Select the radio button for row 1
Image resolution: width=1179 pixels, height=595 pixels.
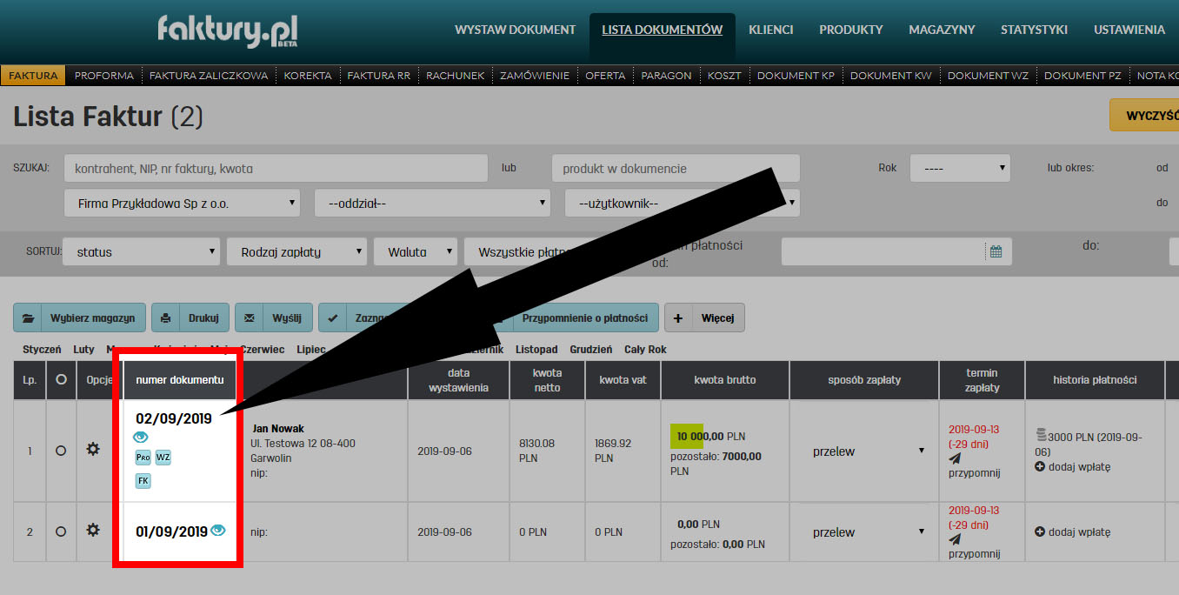pos(61,451)
